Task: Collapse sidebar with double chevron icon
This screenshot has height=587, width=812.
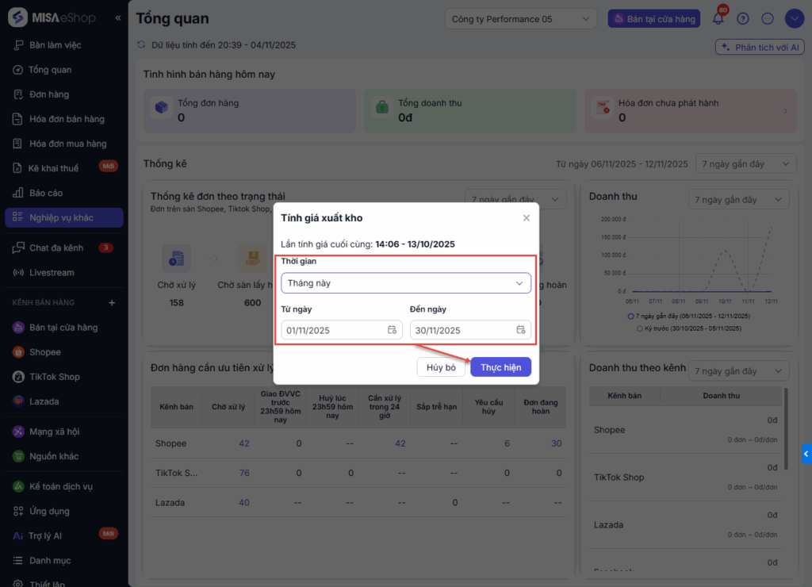Action: pyautogui.click(x=118, y=17)
